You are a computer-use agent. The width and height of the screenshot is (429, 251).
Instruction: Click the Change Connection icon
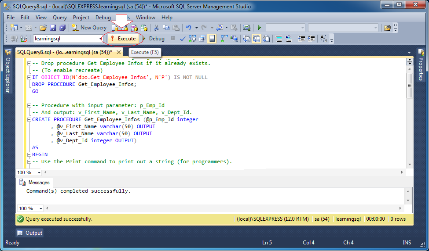[24, 39]
